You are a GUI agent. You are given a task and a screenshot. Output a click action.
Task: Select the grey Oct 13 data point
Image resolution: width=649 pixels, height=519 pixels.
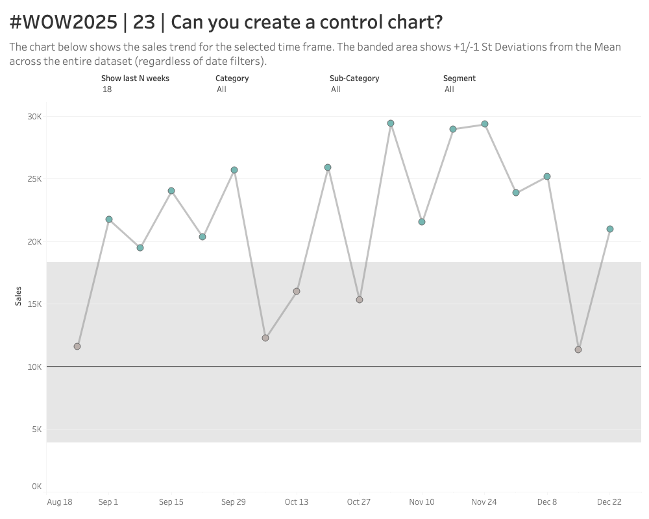(297, 291)
